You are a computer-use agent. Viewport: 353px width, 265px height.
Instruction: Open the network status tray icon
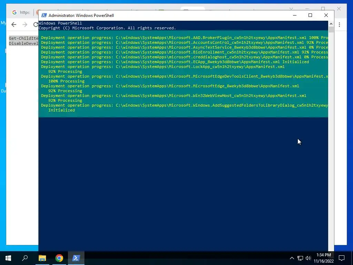click(300, 258)
